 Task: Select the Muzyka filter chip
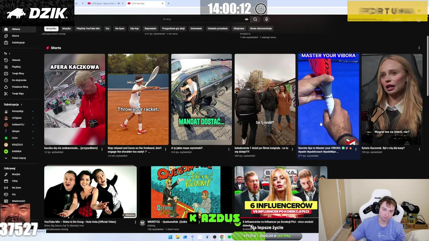66,28
